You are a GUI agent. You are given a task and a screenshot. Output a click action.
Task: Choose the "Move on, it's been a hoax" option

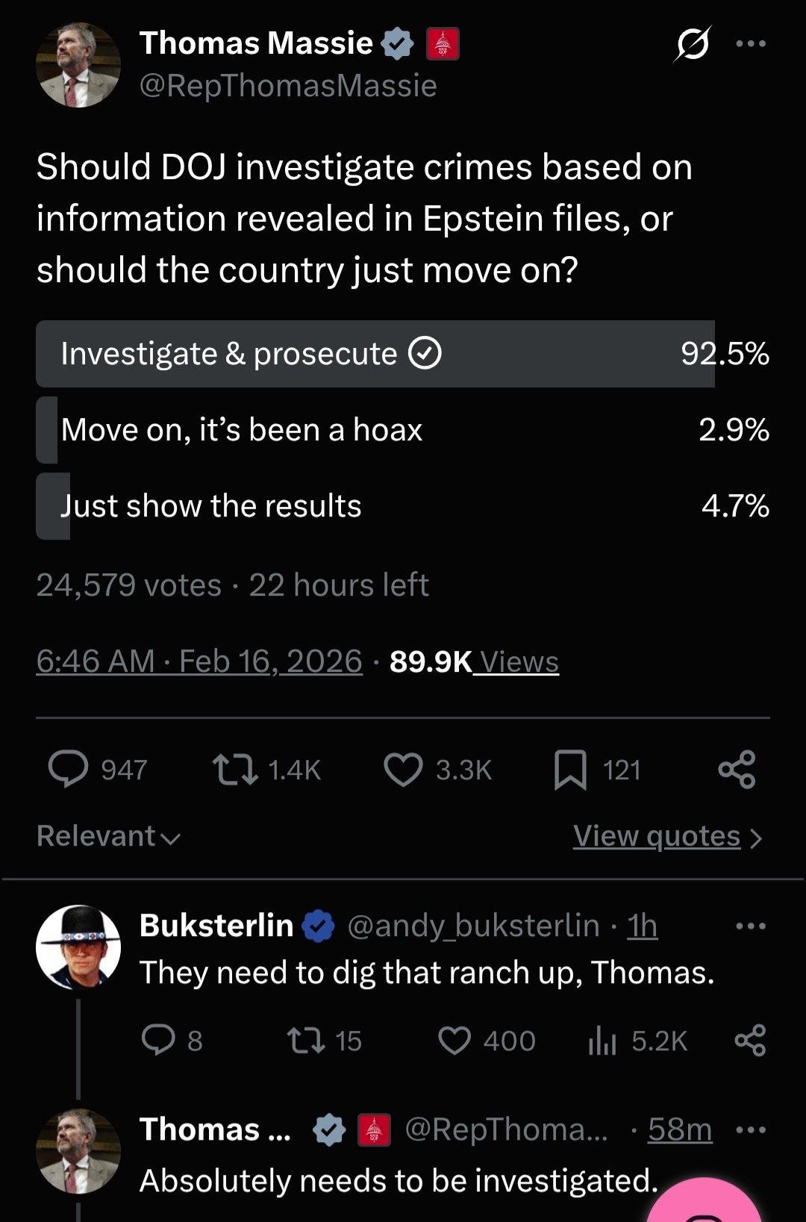pos(375,430)
